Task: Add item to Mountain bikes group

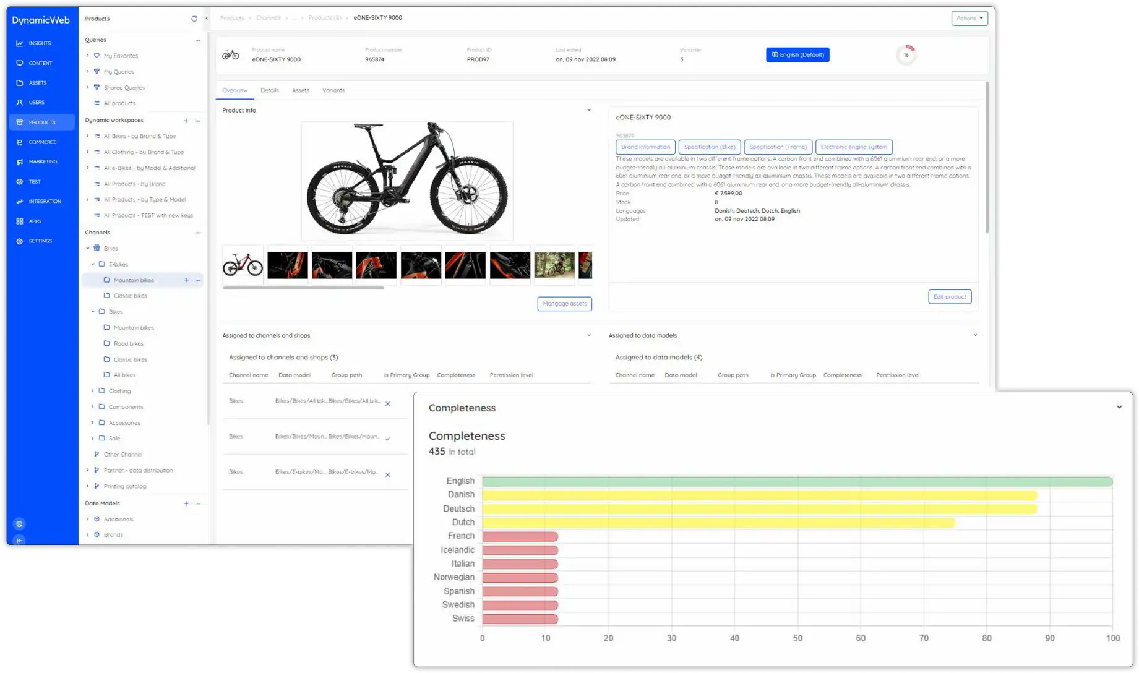Action: pyautogui.click(x=186, y=280)
